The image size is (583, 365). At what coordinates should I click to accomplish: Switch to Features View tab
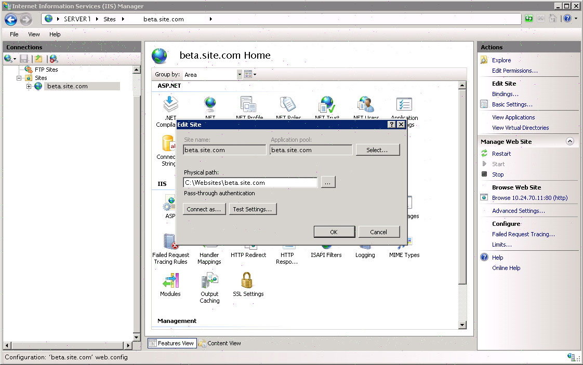click(x=172, y=343)
